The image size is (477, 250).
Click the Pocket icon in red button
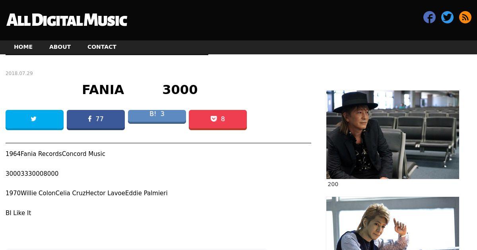pyautogui.click(x=214, y=119)
